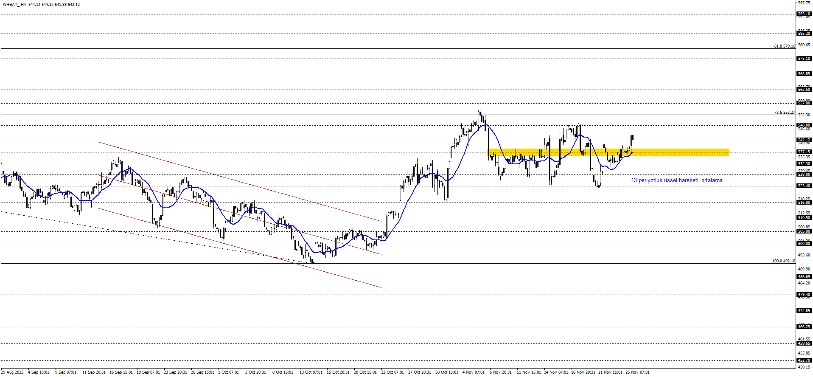Select the 452.70 price level label
This screenshot has height=377, width=813.
click(804, 360)
